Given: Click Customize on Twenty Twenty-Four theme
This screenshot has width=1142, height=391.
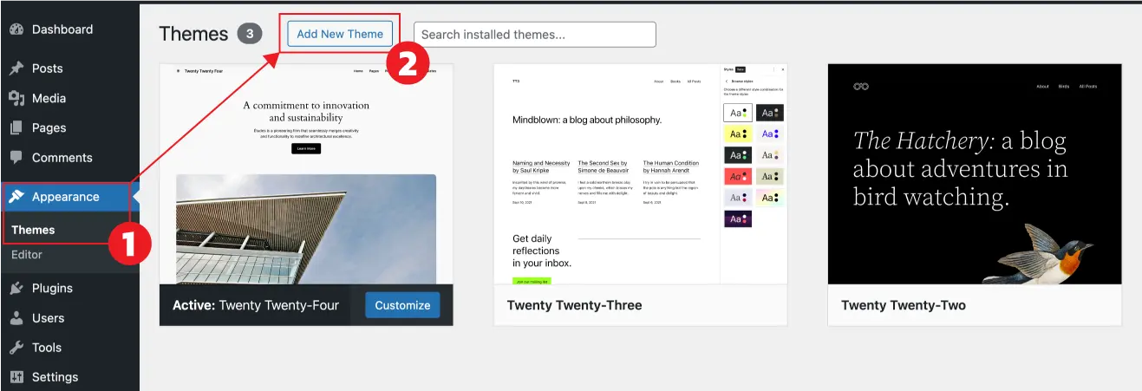Looking at the screenshot, I should [402, 305].
